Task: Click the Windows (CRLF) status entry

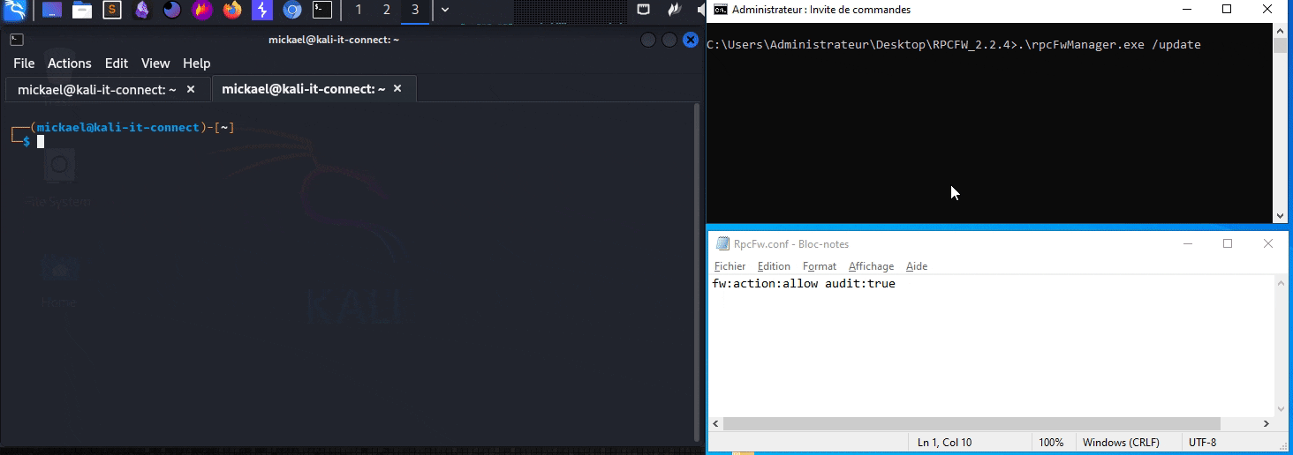Action: (x=1121, y=443)
